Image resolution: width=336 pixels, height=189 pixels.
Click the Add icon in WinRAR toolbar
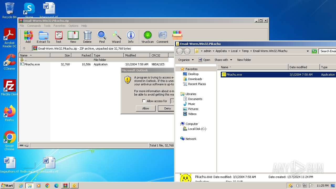[x=28, y=37]
